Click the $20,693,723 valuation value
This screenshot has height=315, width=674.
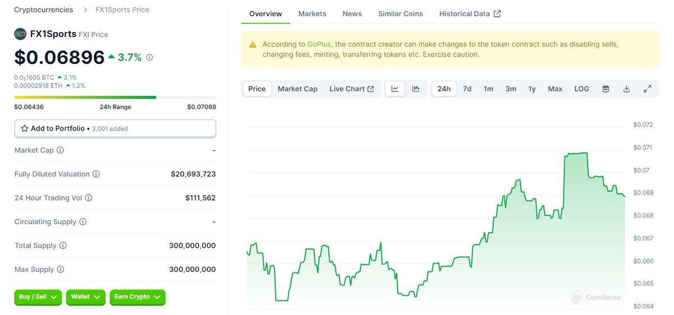pos(193,174)
